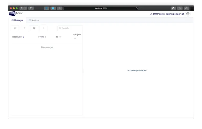This screenshot has height=129, width=202.
Task: Click the Messages tab envelope icon
Action: click(x=13, y=20)
